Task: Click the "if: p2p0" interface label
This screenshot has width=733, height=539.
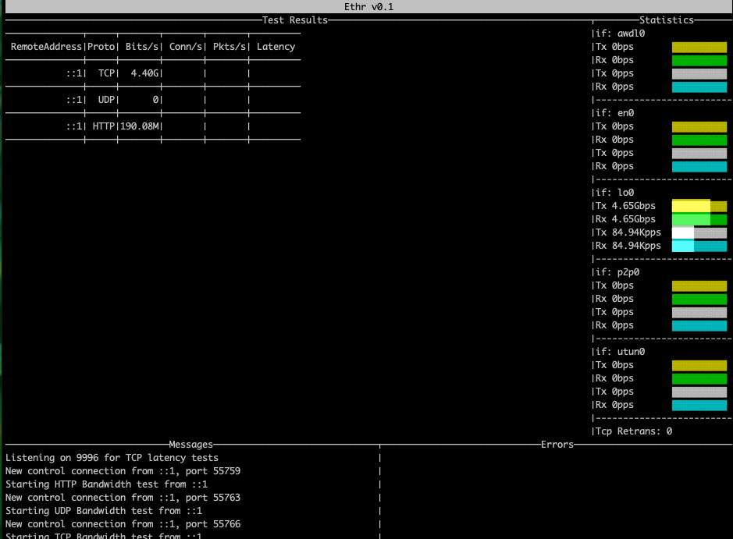Action: 617,271
